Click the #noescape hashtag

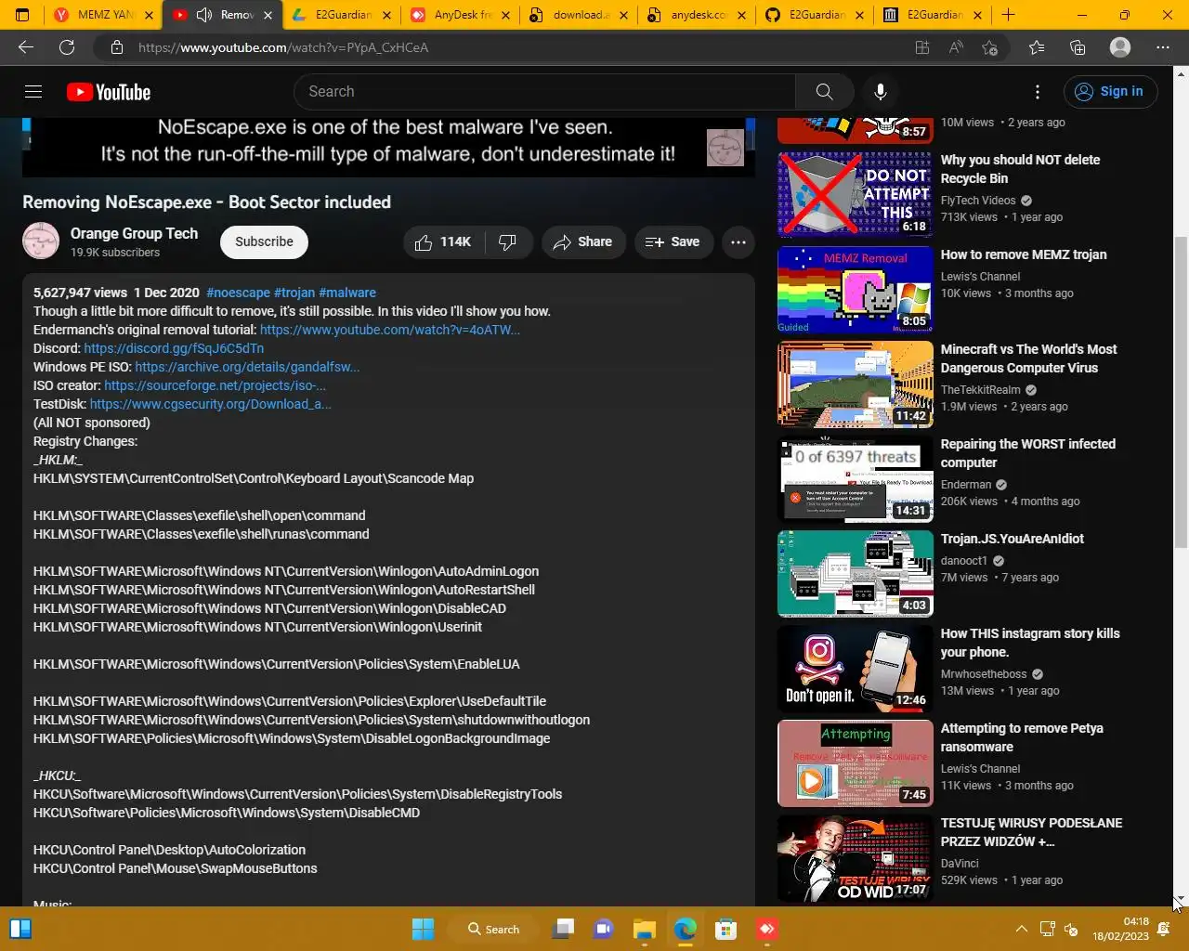click(238, 293)
